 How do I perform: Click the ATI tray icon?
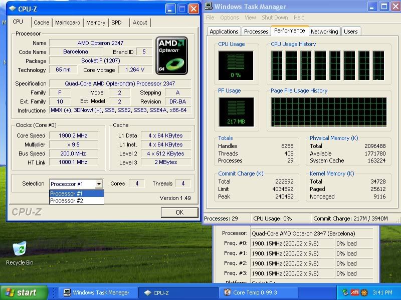(355, 292)
